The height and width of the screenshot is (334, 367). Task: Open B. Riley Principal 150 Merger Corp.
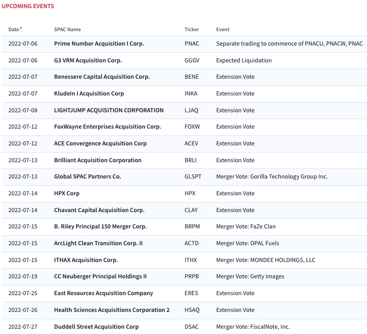[101, 227]
